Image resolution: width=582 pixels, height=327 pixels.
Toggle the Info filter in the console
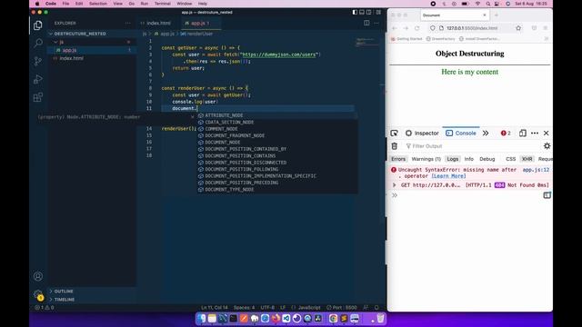(x=469, y=159)
